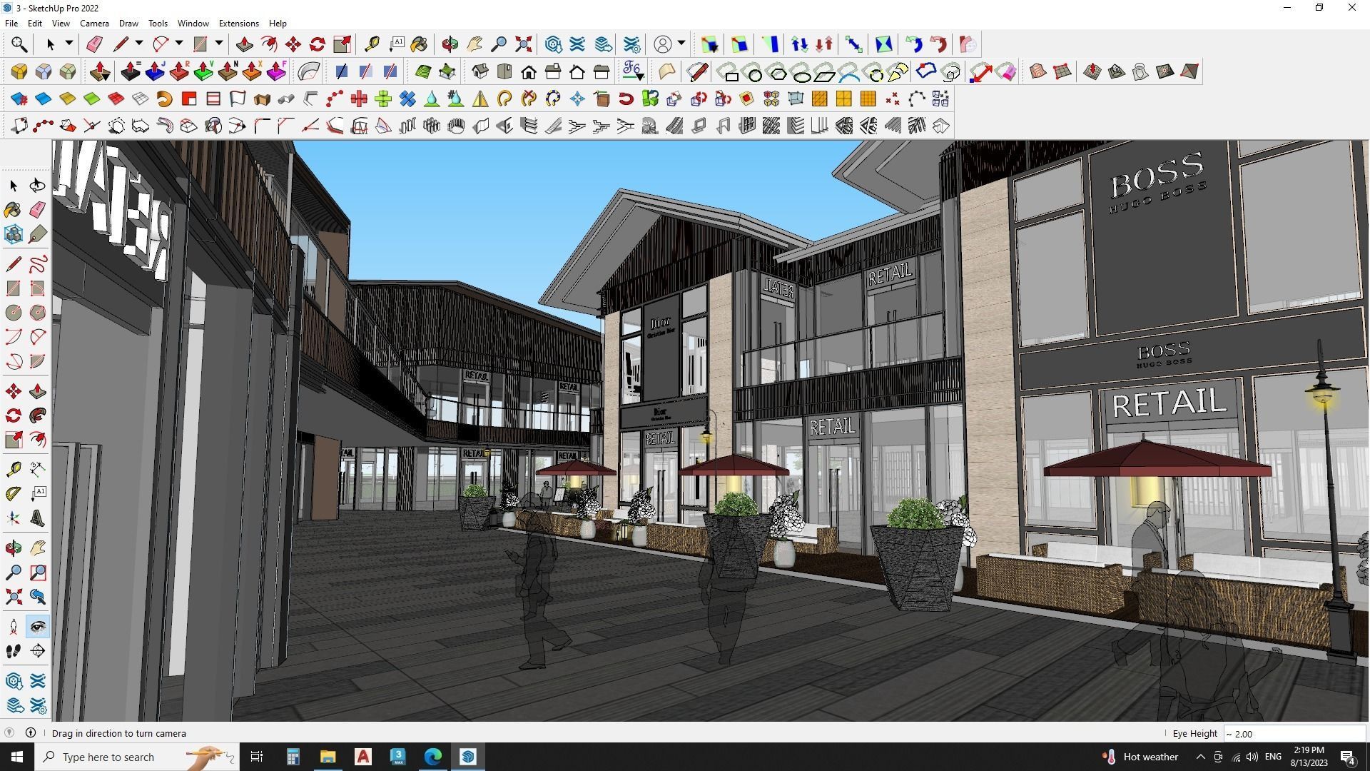Select the Rotate tool in top toolbar
The width and height of the screenshot is (1370, 771).
(x=318, y=44)
